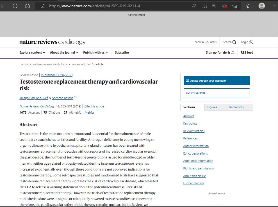Start Read aloud from the address bar
278x207 pixels.
coord(194,6)
